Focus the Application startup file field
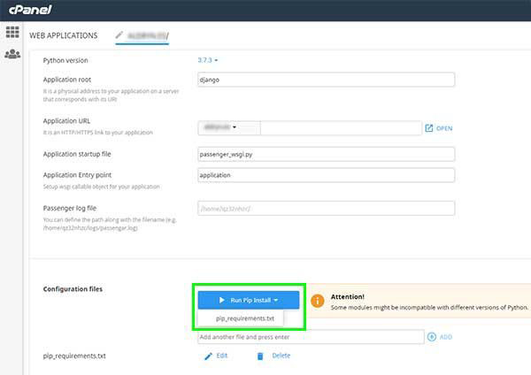This screenshot has height=375, width=531. point(326,153)
